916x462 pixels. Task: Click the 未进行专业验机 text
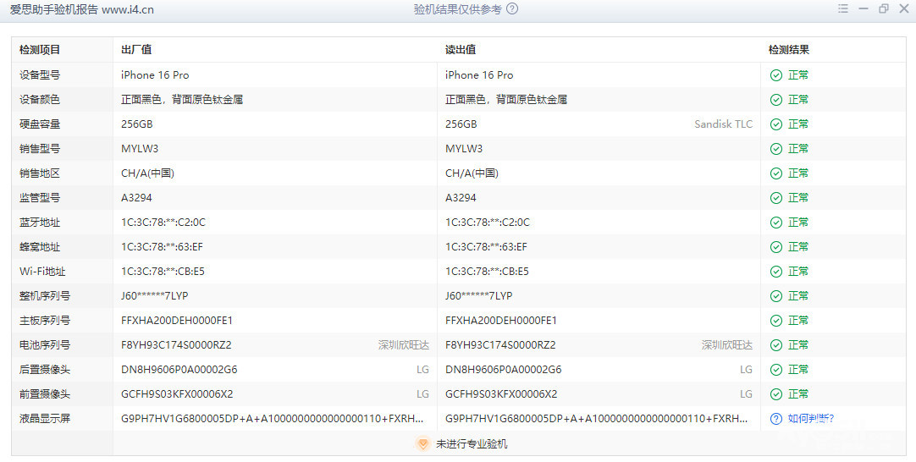(472, 443)
